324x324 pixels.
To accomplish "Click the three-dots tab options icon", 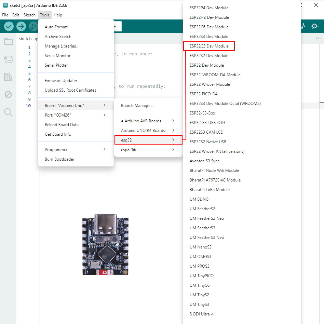I will (x=318, y=38).
